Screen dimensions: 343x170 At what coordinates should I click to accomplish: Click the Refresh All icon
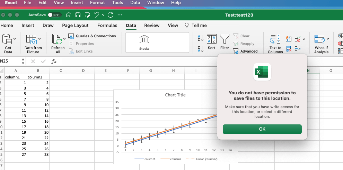57,39
